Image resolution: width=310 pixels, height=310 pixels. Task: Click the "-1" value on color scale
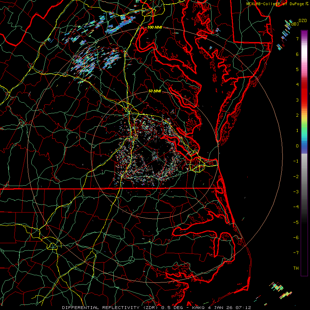point(296,161)
